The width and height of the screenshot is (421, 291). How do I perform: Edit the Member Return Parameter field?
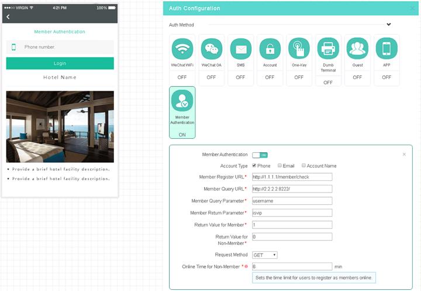click(292, 213)
